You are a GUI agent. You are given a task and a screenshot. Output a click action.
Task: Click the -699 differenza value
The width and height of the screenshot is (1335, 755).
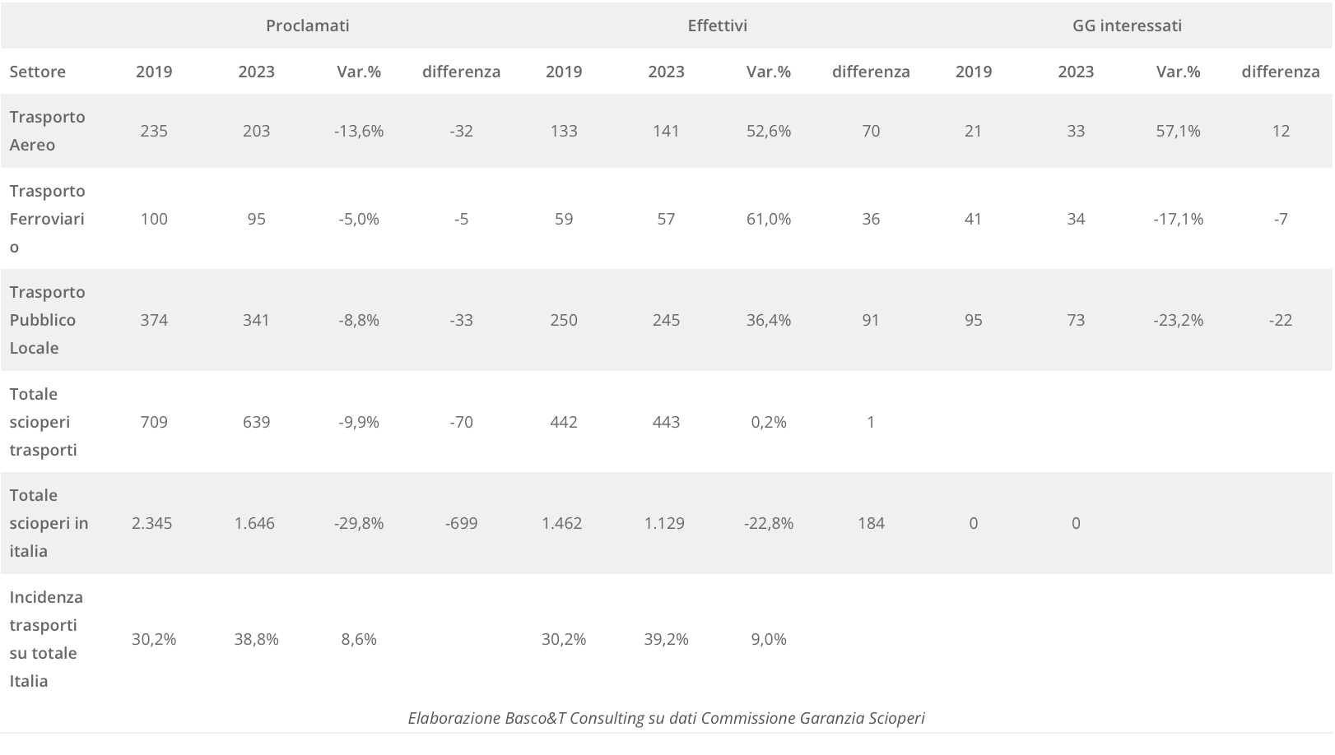coord(461,523)
